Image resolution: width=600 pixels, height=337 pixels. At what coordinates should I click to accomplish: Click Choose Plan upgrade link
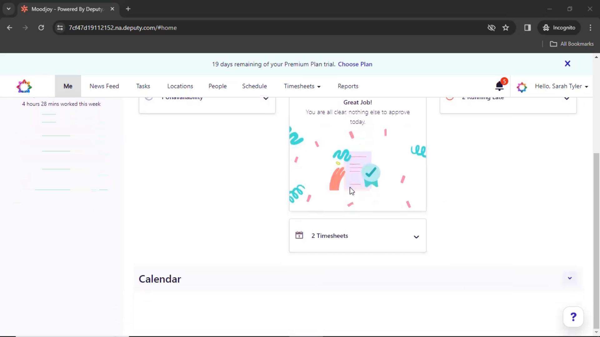[x=355, y=64]
